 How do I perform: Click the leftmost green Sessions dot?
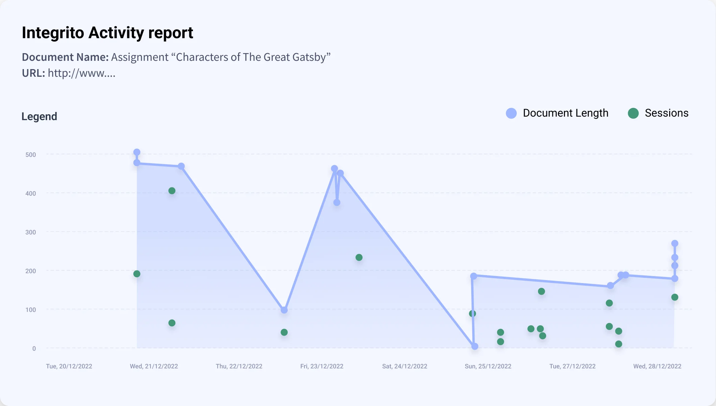pyautogui.click(x=137, y=274)
